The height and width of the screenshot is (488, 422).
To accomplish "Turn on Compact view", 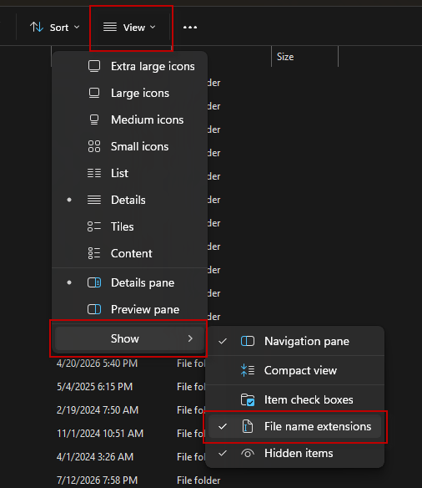I will point(294,370).
